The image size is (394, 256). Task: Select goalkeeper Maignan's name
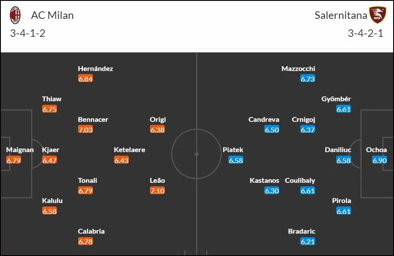[x=20, y=150]
